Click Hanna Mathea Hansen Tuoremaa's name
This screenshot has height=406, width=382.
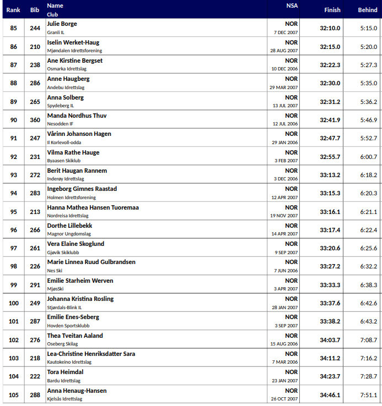pyautogui.click(x=93, y=207)
